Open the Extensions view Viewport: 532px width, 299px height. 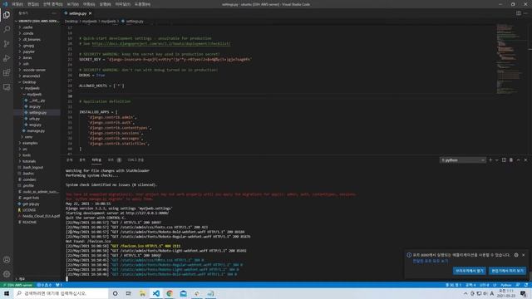pyautogui.click(x=7, y=72)
